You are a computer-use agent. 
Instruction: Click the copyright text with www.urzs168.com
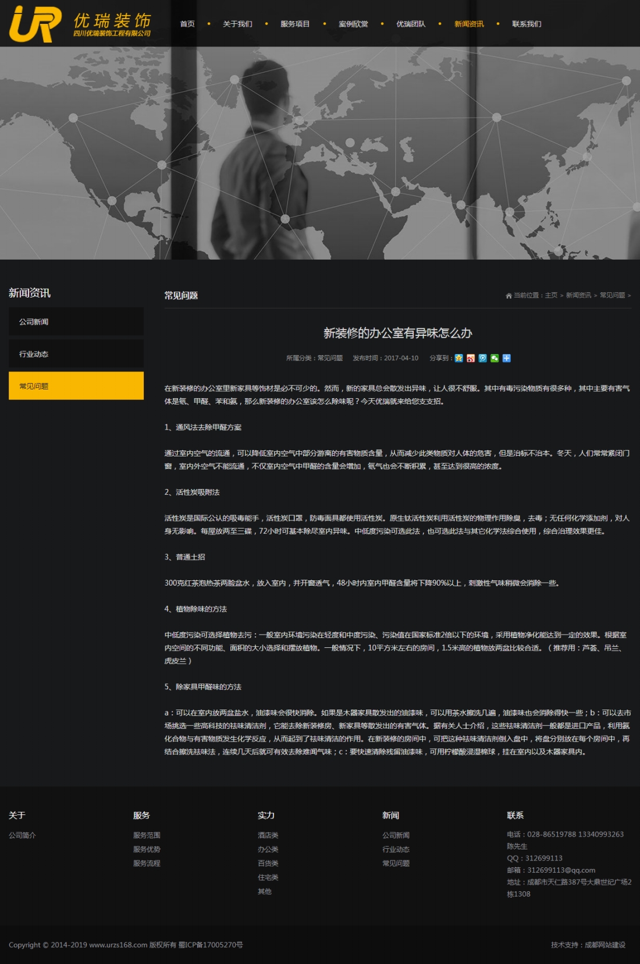coord(126,945)
